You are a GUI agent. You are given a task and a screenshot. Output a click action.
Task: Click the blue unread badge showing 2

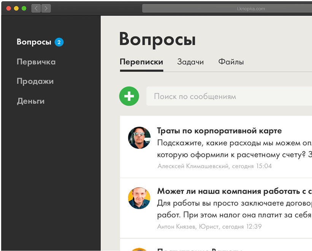coord(59,42)
